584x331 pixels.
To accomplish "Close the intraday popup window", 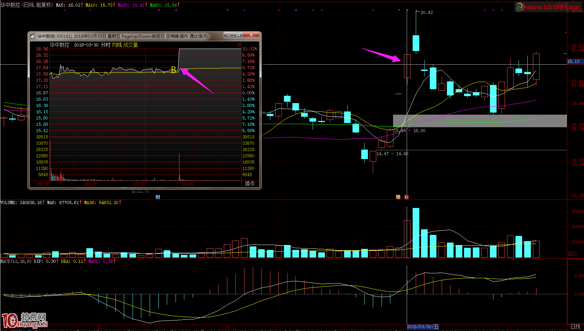I will click(251, 35).
